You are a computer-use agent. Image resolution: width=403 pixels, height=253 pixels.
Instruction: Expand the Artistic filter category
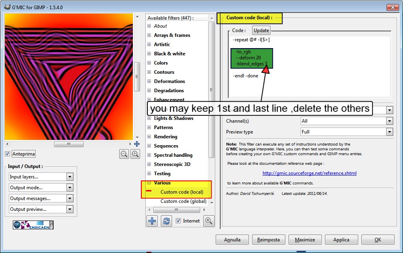(149, 44)
